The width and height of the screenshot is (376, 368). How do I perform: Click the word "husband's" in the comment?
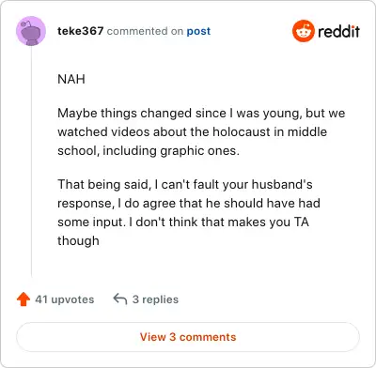coord(282,184)
